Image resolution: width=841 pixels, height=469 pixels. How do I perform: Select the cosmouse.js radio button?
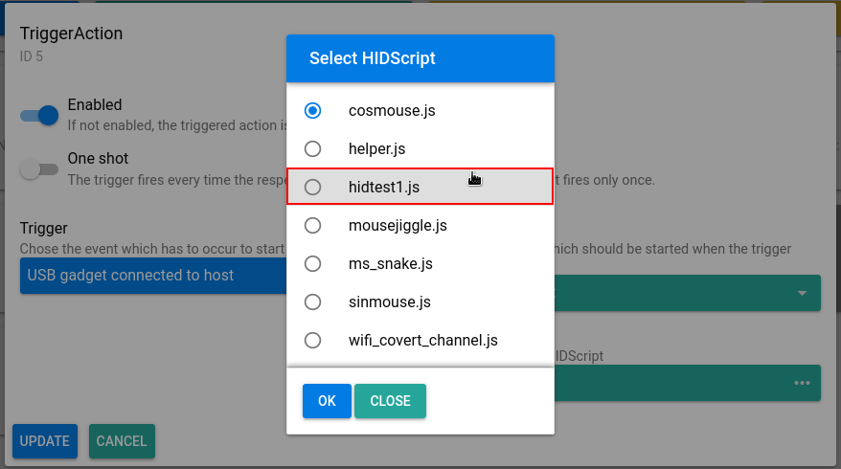[x=312, y=111]
